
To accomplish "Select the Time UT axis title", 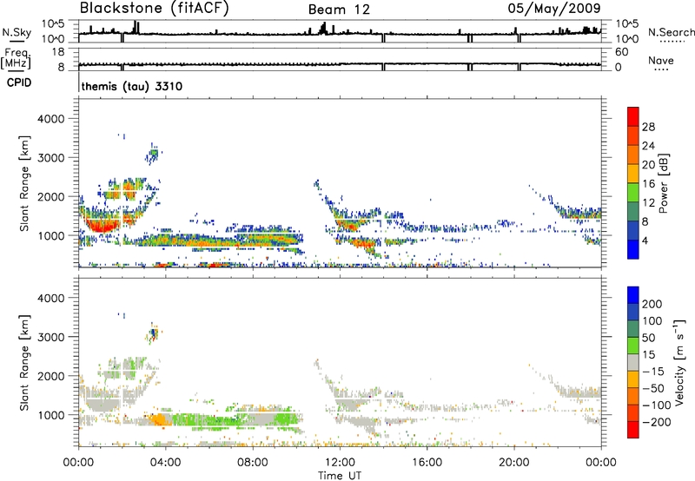I will (340, 475).
